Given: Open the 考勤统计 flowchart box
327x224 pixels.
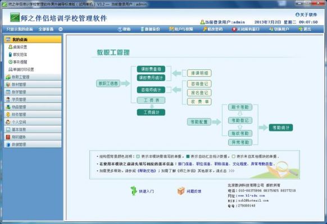Looking at the screenshot, I should [x=281, y=128].
